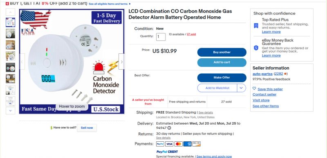Click the Quantity input field
The width and height of the screenshot is (327, 158).
point(161,37)
